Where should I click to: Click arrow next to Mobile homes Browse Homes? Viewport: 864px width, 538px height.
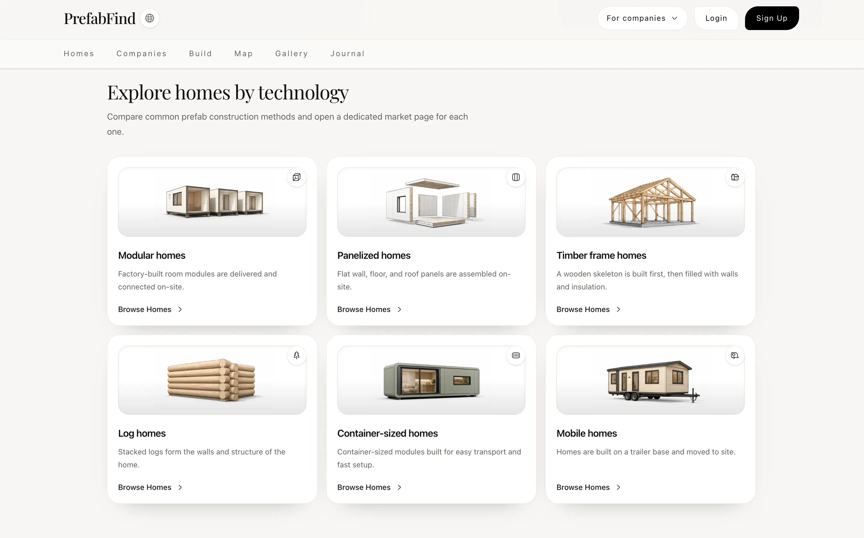tap(619, 488)
